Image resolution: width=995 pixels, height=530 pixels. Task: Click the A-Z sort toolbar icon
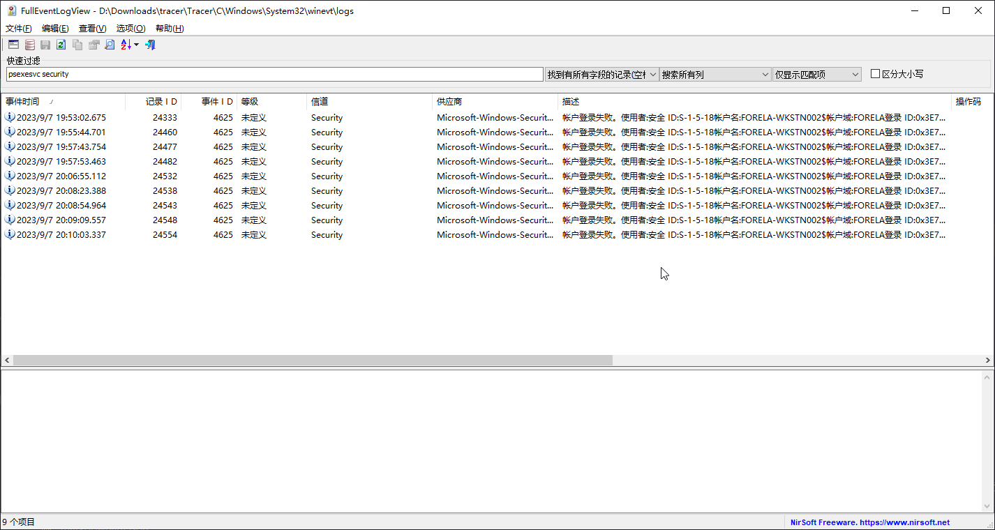126,45
